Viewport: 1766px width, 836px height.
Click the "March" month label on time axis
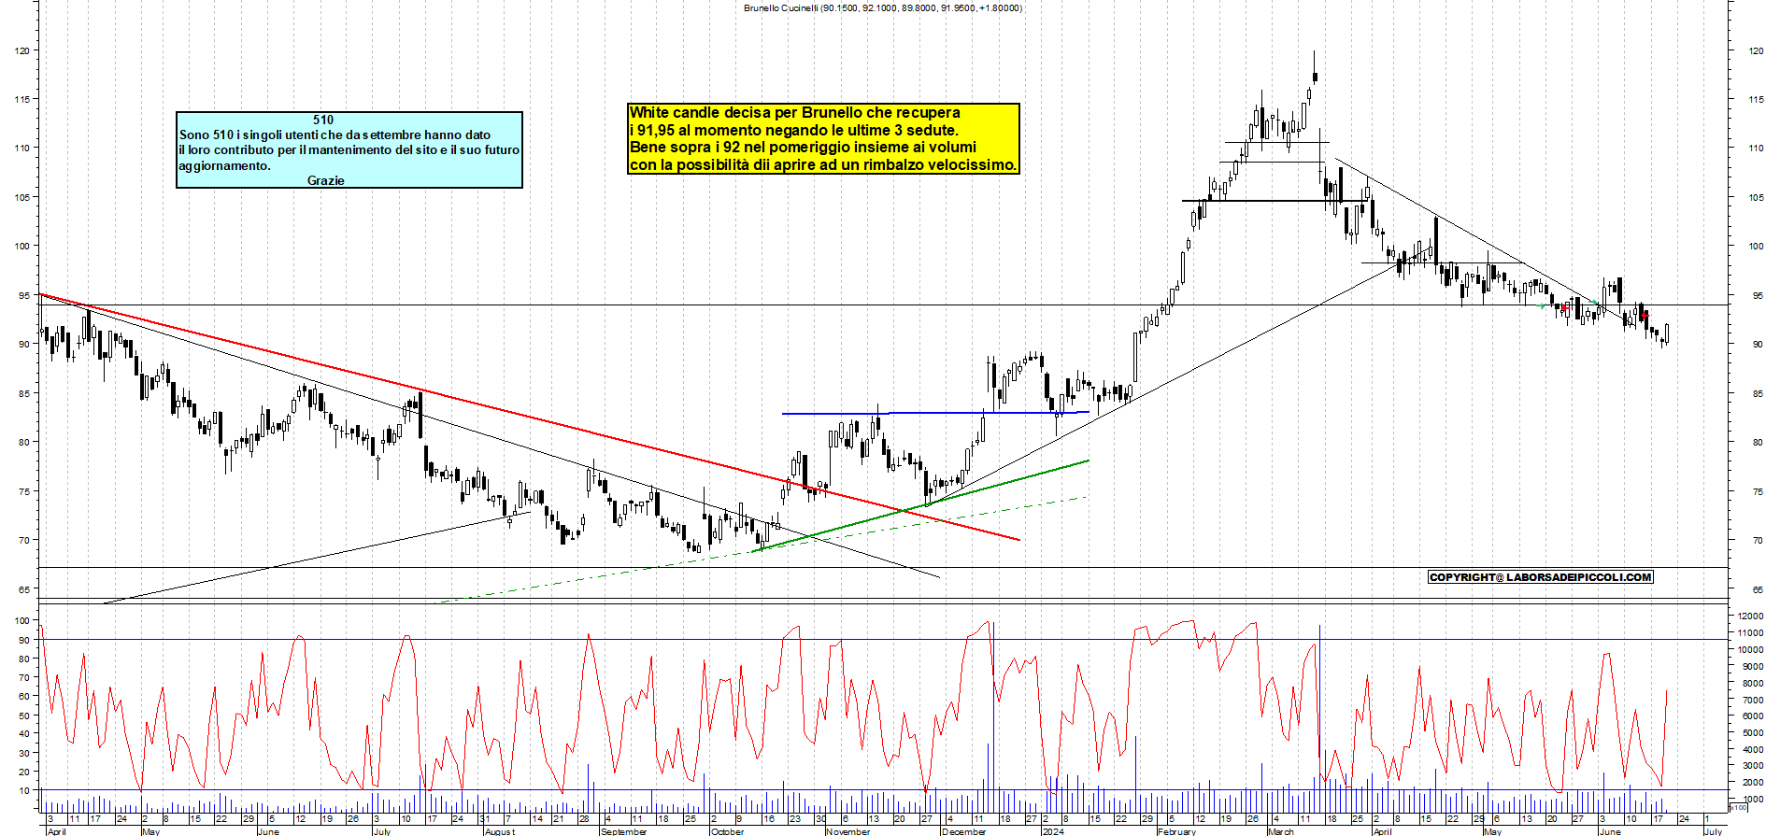pos(1281,831)
